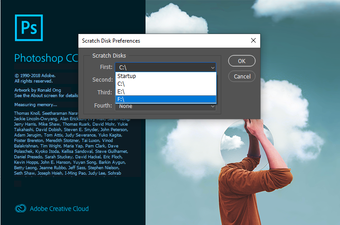Click the "Third:" field label

tap(105, 93)
